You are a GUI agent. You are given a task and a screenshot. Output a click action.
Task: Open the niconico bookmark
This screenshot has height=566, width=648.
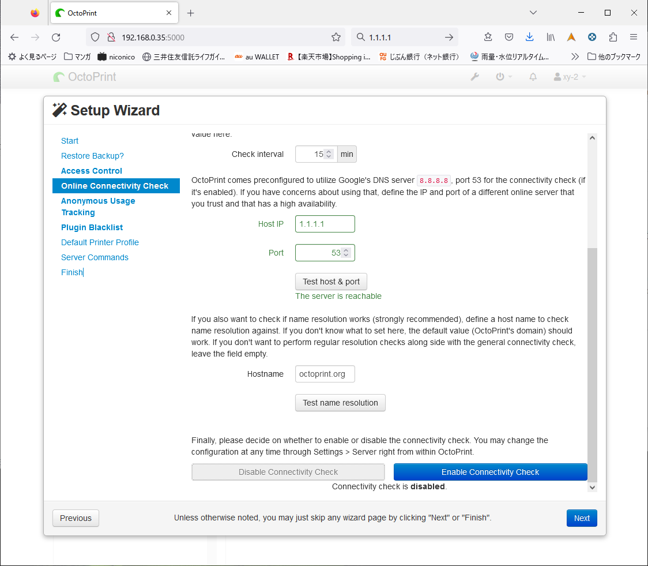[116, 57]
